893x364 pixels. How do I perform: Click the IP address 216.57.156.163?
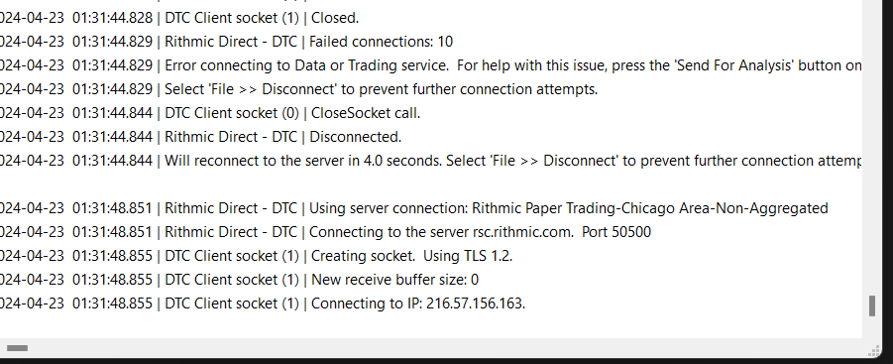(475, 303)
